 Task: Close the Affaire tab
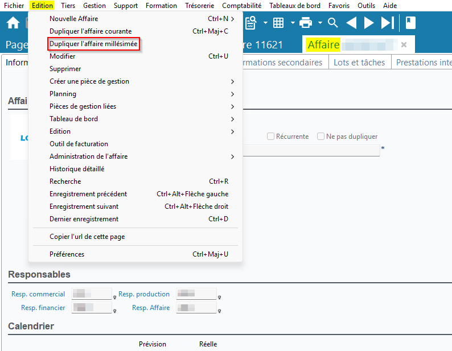pos(404,44)
